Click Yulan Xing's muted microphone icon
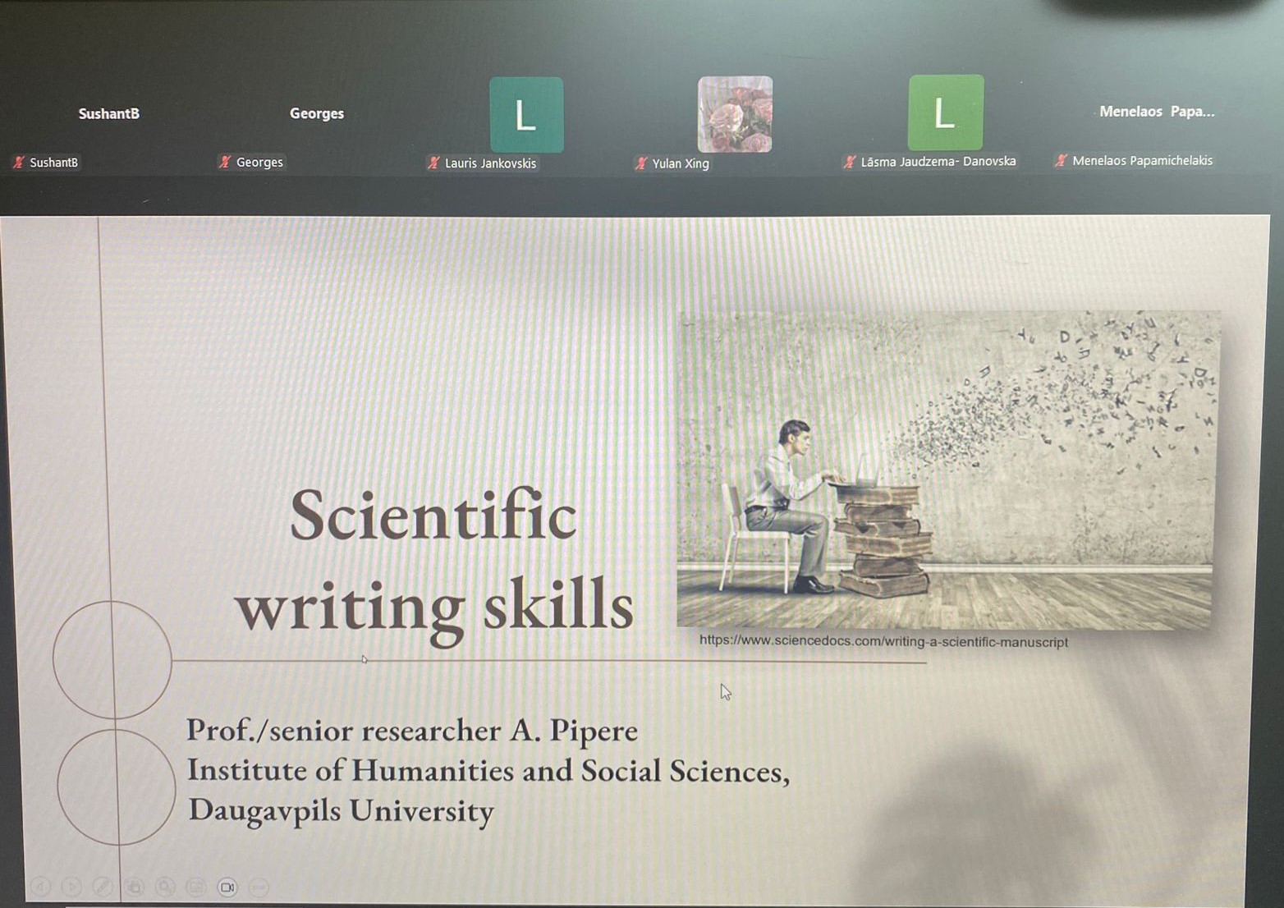Image resolution: width=1284 pixels, height=908 pixels. (x=641, y=163)
